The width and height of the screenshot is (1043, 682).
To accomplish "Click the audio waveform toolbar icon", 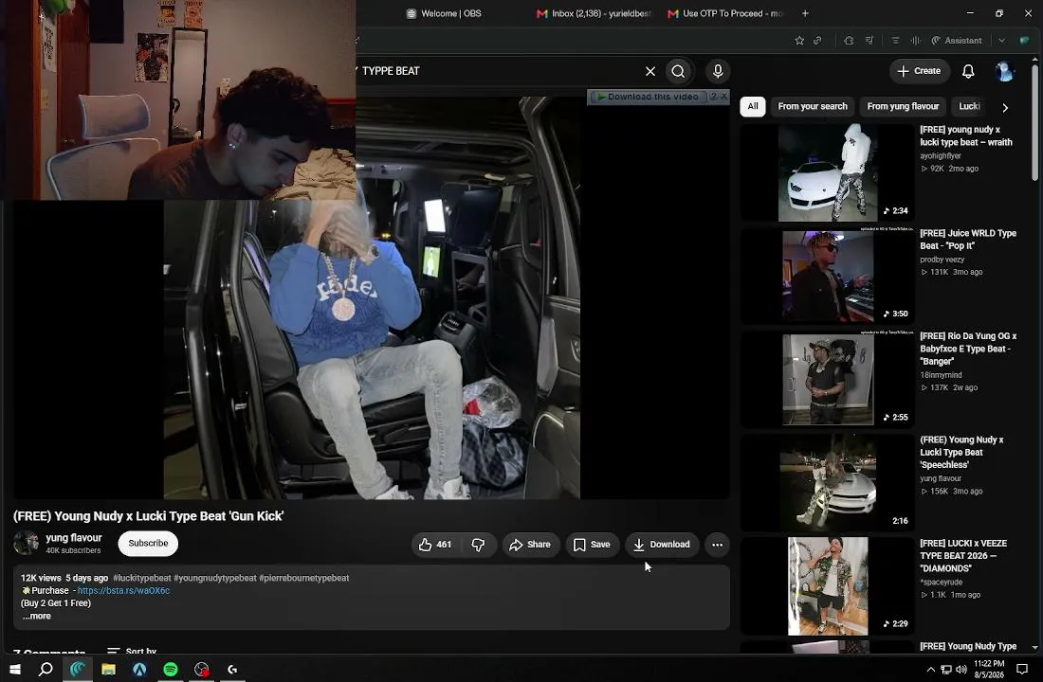I will 915,41.
